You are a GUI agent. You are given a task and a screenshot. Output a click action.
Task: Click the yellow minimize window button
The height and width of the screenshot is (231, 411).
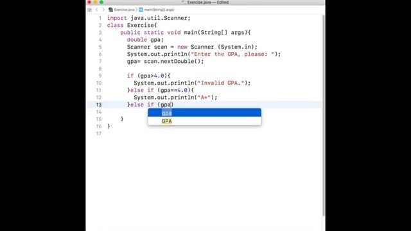(x=96, y=2)
